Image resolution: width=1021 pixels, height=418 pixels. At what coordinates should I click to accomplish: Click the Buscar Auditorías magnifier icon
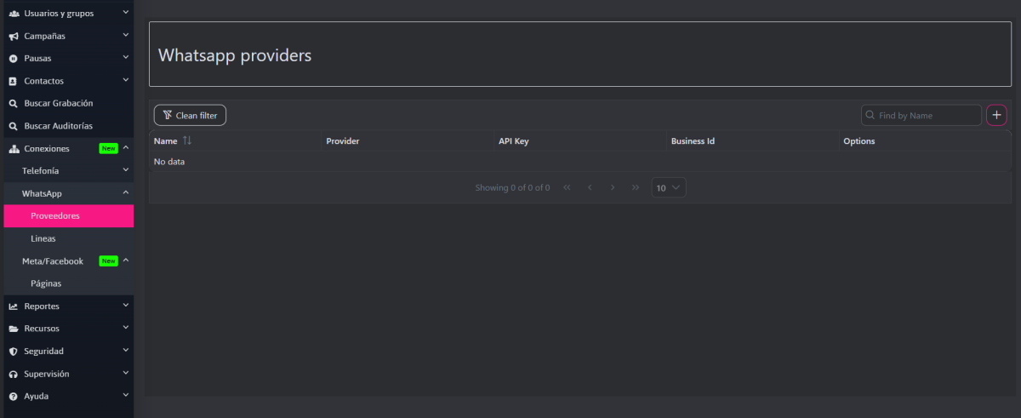[14, 126]
